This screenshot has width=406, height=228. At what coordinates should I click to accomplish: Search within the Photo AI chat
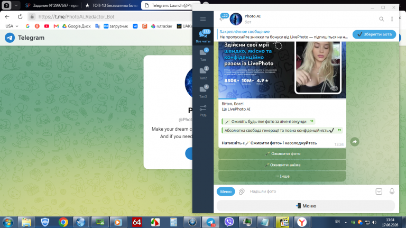[381, 19]
